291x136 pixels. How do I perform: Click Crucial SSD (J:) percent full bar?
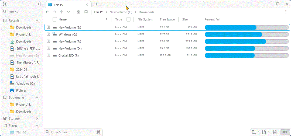click(x=246, y=55)
